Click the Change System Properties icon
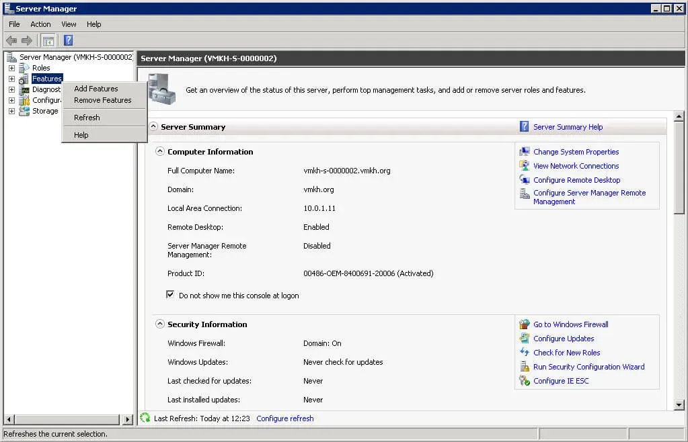Image resolution: width=688 pixels, height=442 pixels. [525, 152]
